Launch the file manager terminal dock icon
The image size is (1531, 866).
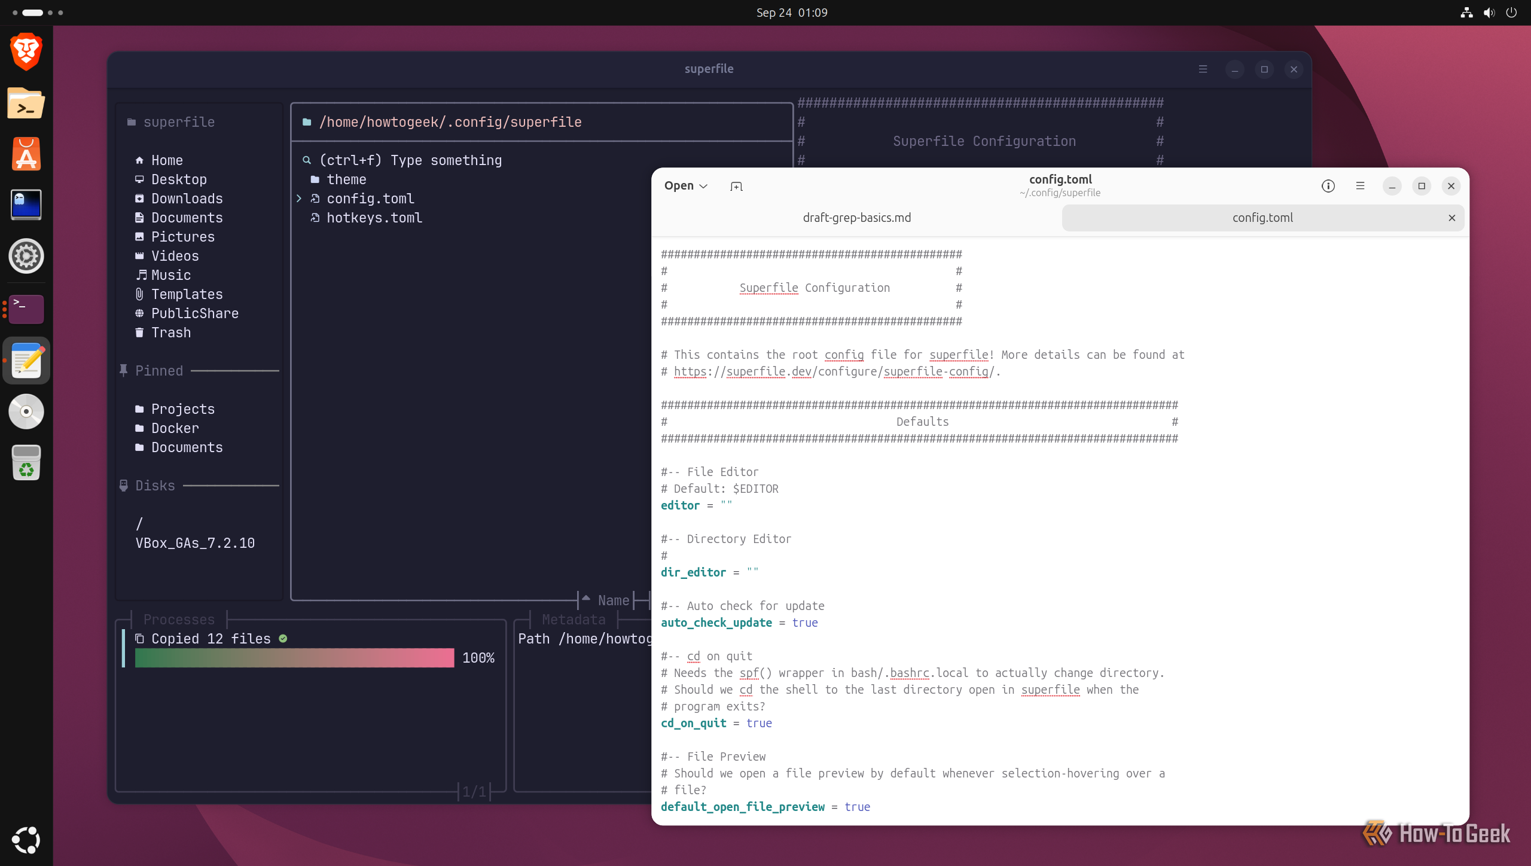coord(26,103)
